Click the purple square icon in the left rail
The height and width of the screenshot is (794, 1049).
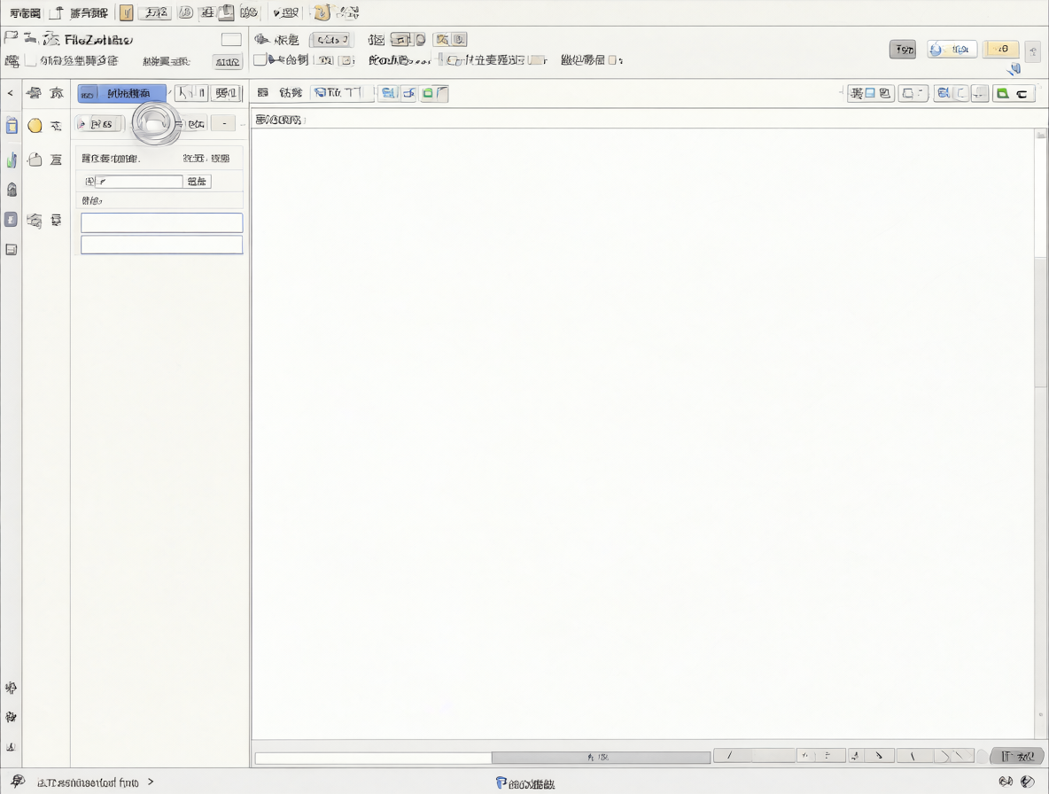tap(11, 220)
